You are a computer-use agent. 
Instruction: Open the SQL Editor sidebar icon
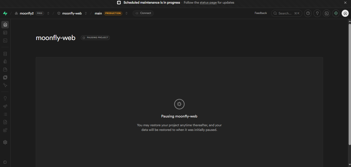pyautogui.click(x=5, y=41)
